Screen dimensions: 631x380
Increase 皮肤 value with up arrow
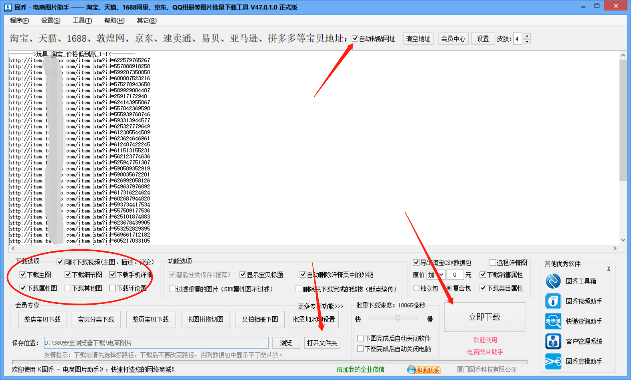tap(527, 36)
